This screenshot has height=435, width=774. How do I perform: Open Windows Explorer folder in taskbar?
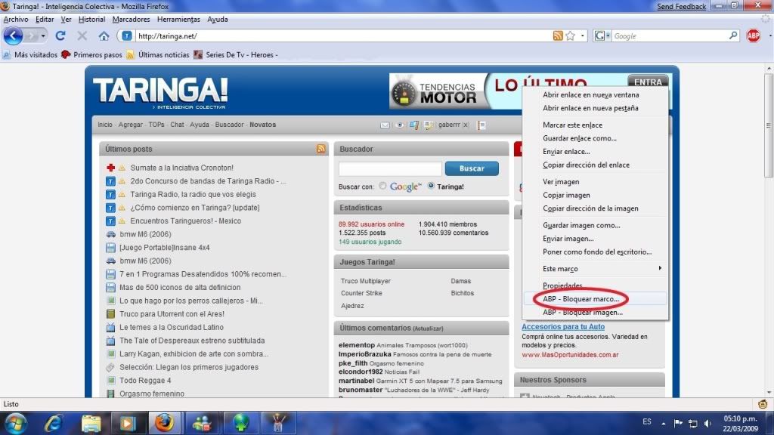coord(91,423)
